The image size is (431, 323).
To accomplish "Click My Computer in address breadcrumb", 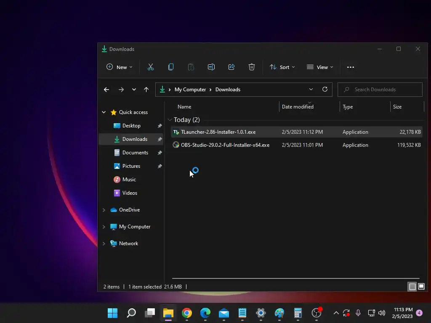I will 190,90.
